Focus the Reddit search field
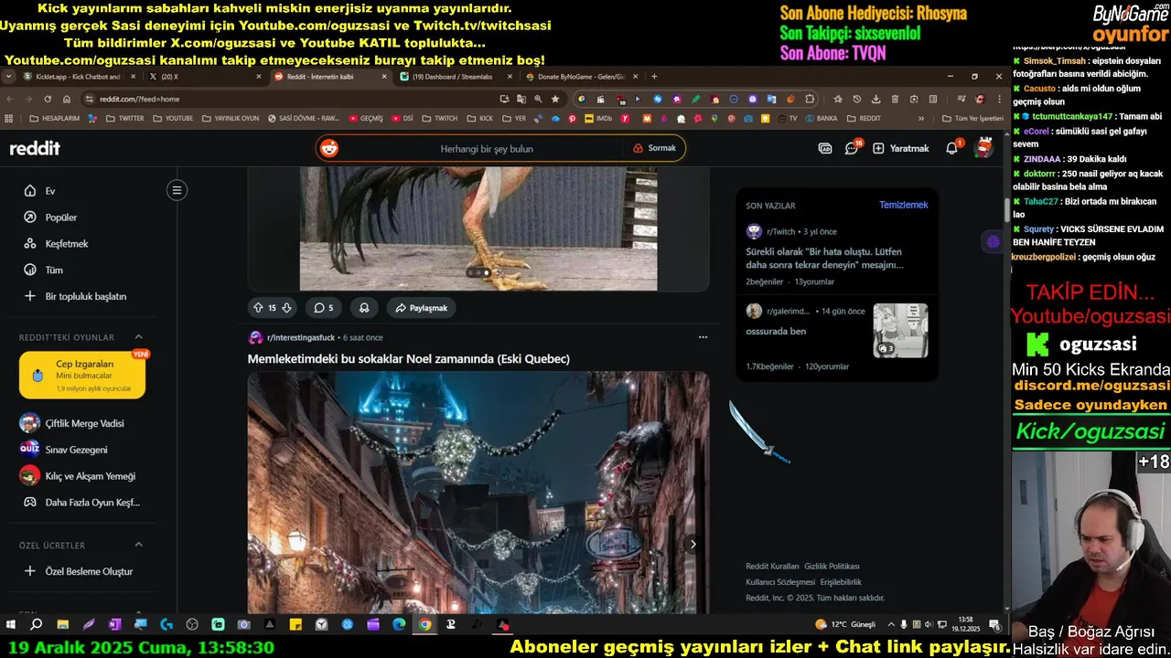The width and height of the screenshot is (1171, 658). pyautogui.click(x=487, y=148)
